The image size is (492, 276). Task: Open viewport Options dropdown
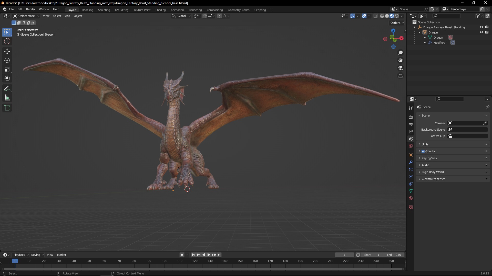397,23
